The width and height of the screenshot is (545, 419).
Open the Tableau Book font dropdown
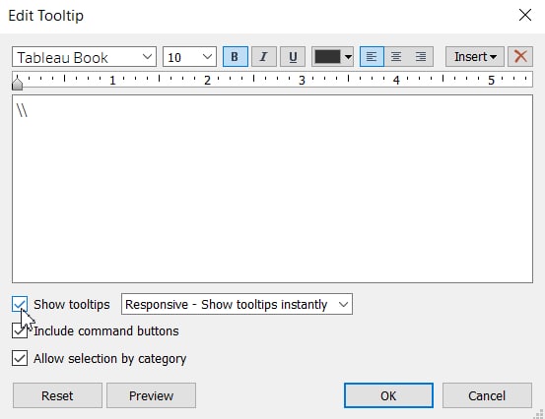click(x=84, y=57)
